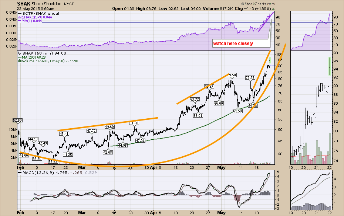Select the 44.10 high price label
This screenshot has height=216, width=344.
click(33, 139)
